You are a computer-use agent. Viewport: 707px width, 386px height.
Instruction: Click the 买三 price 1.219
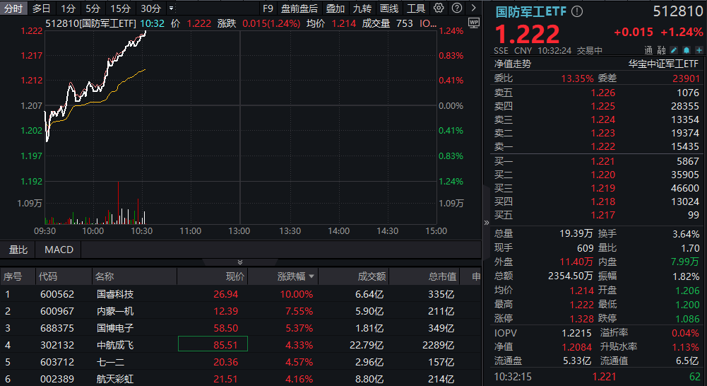pyautogui.click(x=603, y=188)
